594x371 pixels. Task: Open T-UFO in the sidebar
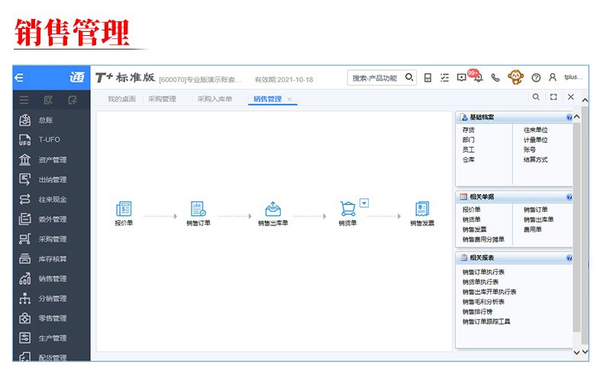(x=51, y=139)
